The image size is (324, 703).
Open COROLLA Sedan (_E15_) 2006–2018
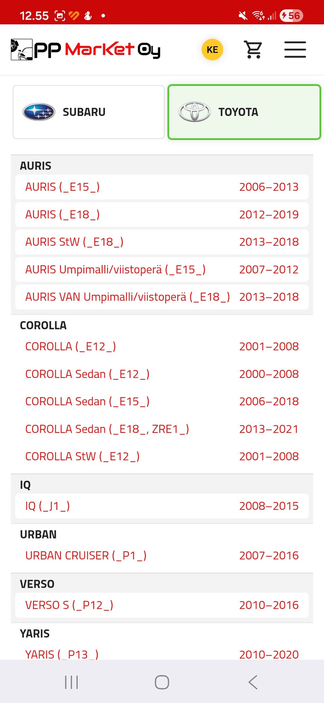tap(162, 402)
